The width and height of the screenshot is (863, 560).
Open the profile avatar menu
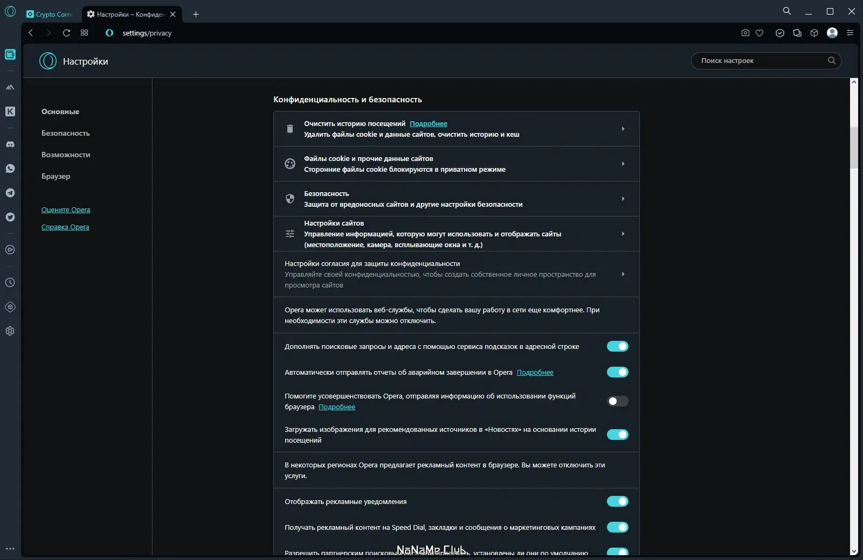(832, 33)
